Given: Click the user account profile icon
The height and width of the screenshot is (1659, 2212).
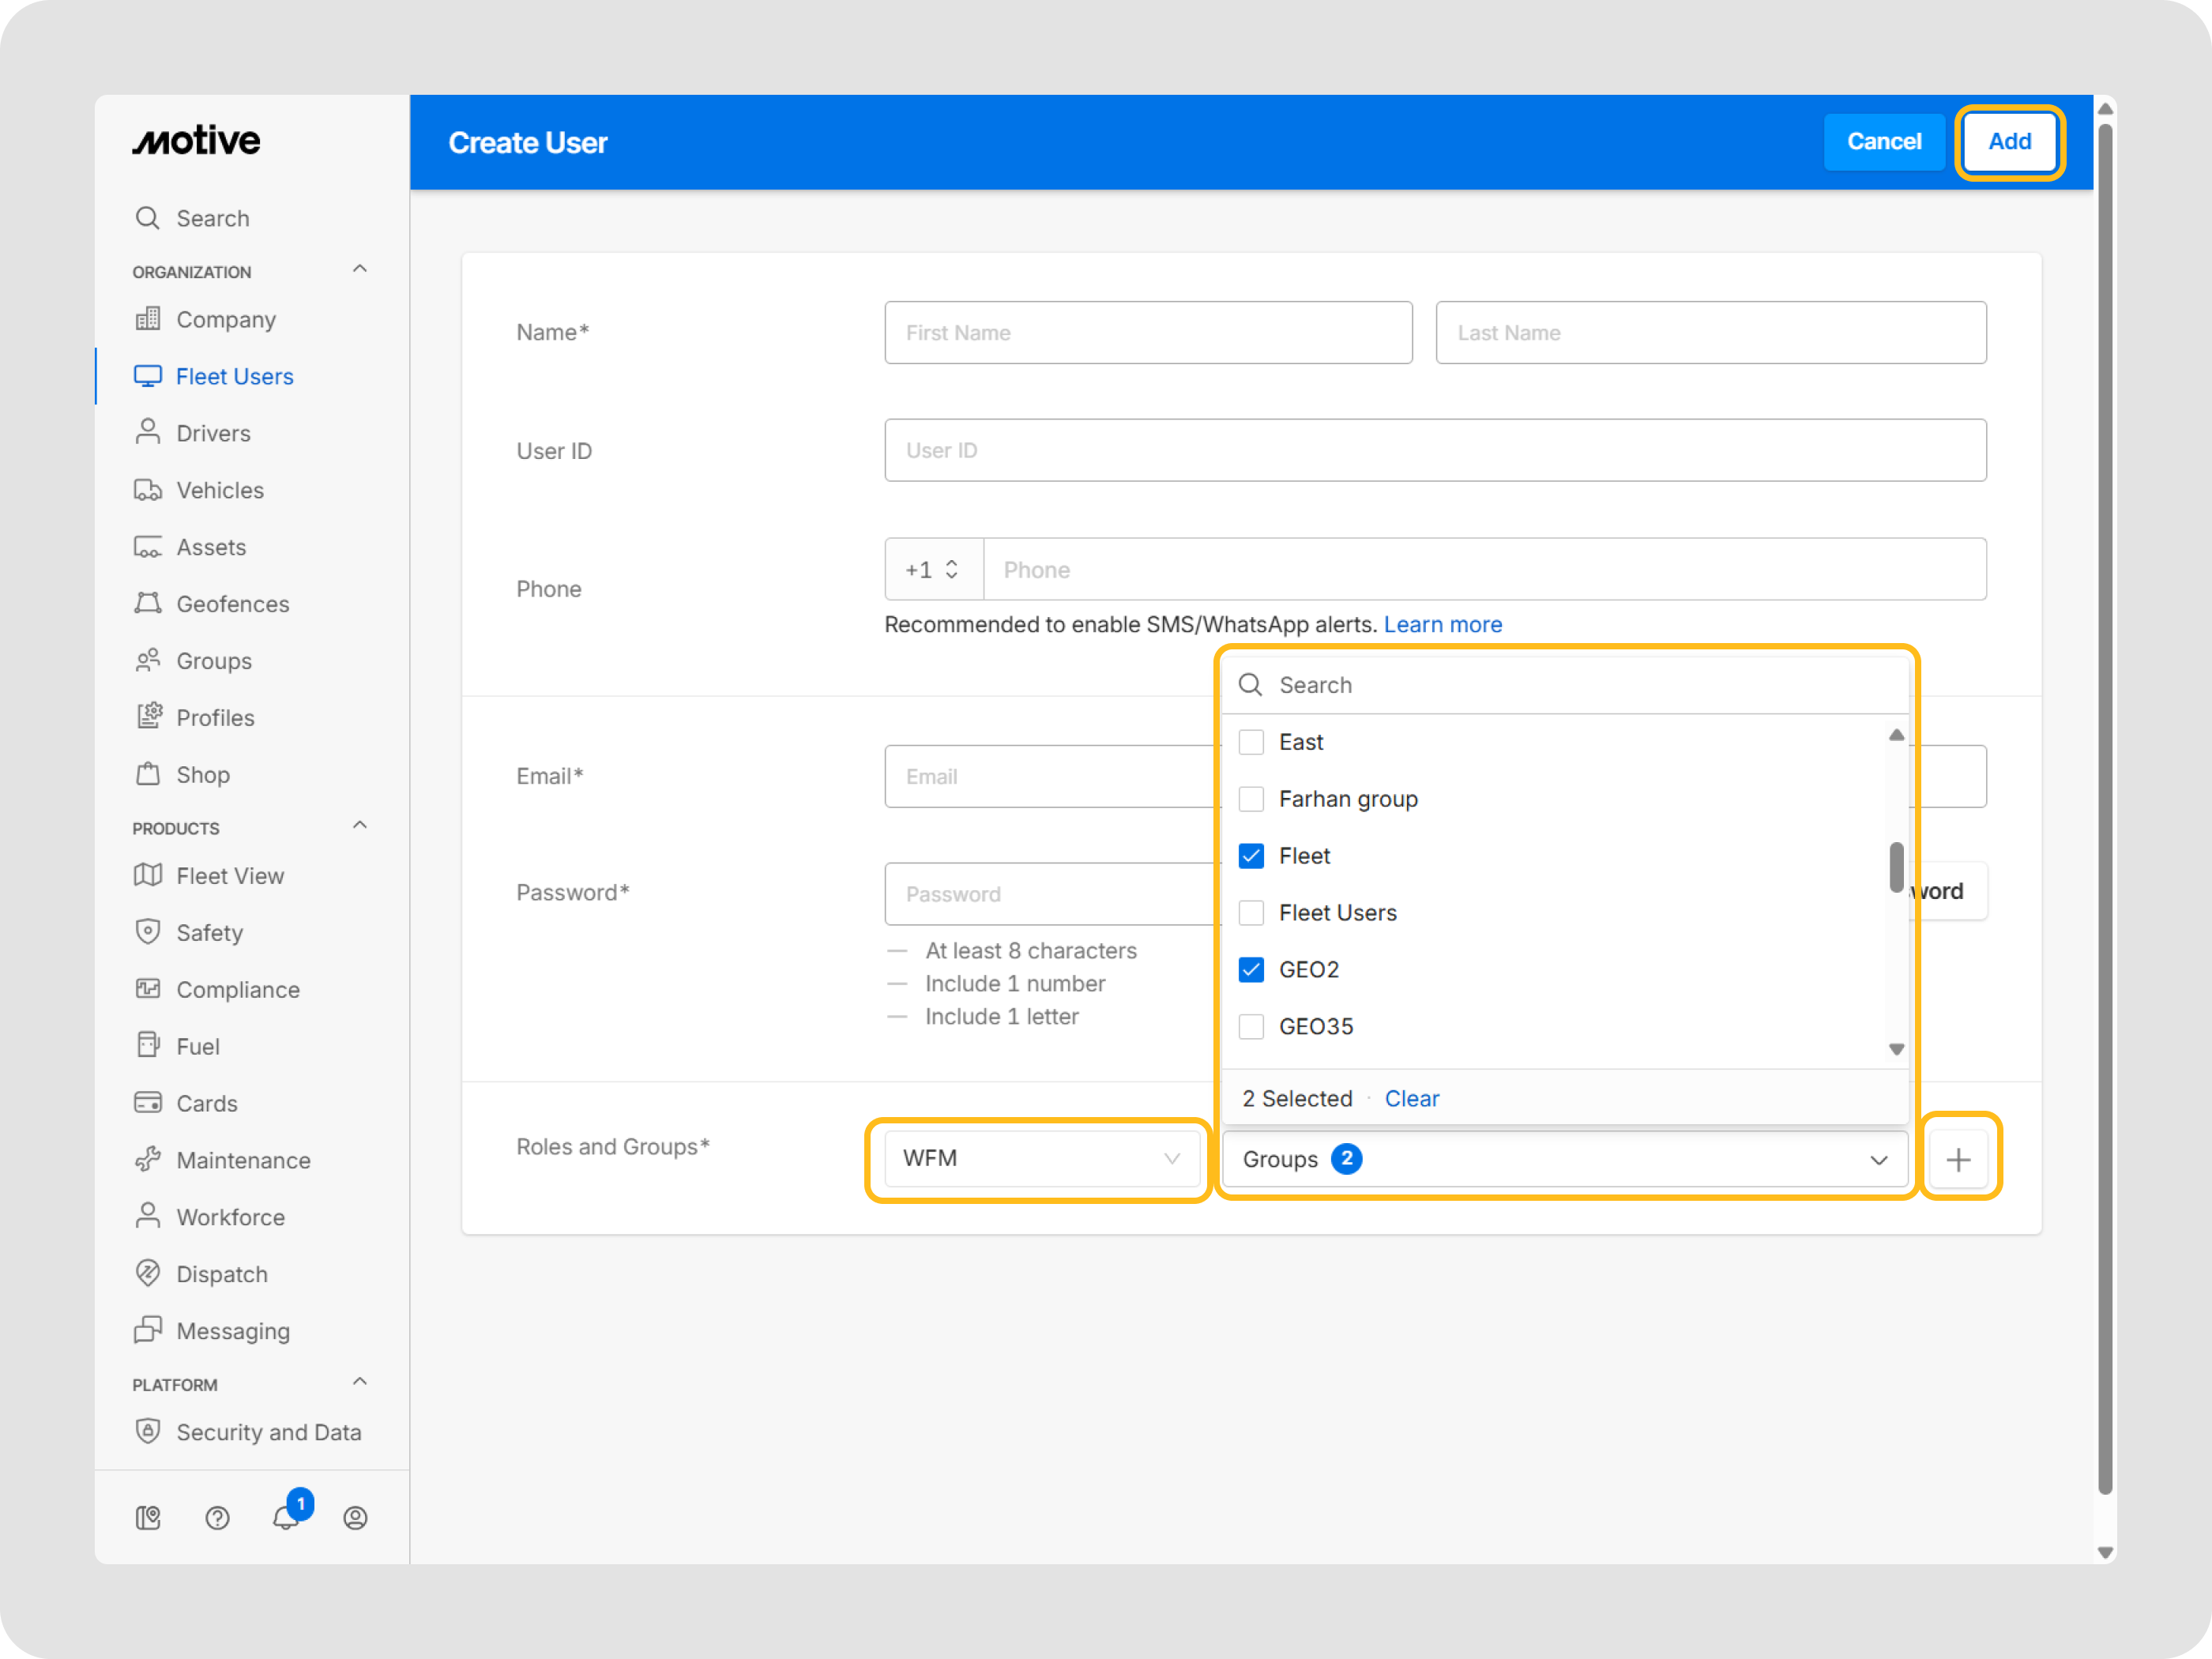Looking at the screenshot, I should tap(355, 1517).
